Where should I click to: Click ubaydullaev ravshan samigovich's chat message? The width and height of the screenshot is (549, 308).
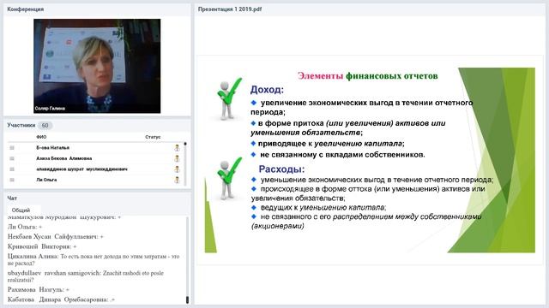tap(86, 276)
